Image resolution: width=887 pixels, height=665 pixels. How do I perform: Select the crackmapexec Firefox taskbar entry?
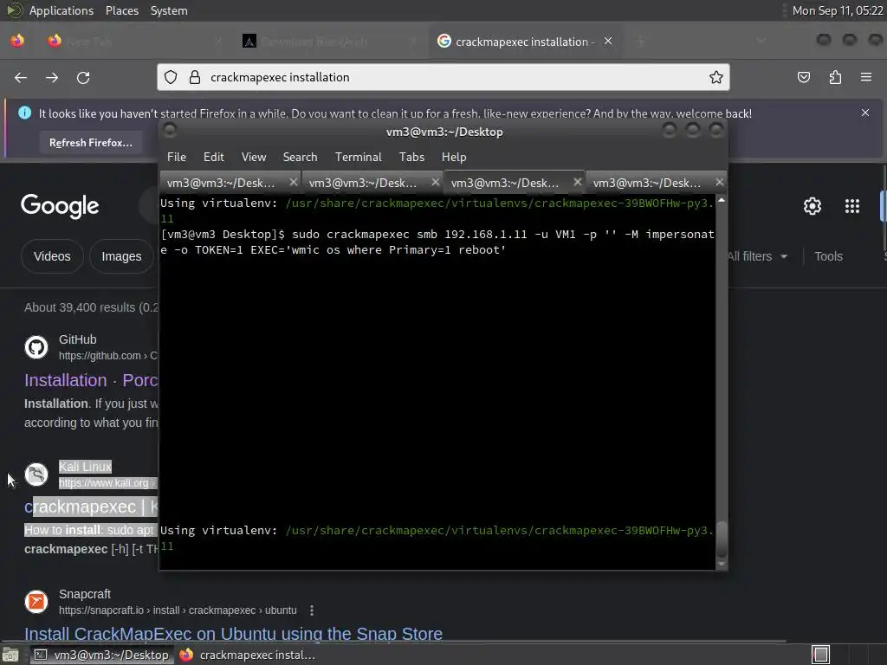coord(248,655)
